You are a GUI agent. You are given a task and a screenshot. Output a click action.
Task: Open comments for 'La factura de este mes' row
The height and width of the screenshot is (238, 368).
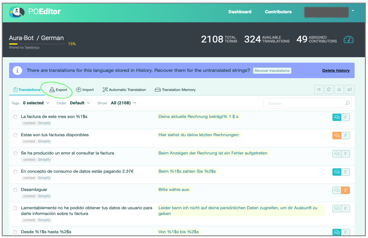337,117
